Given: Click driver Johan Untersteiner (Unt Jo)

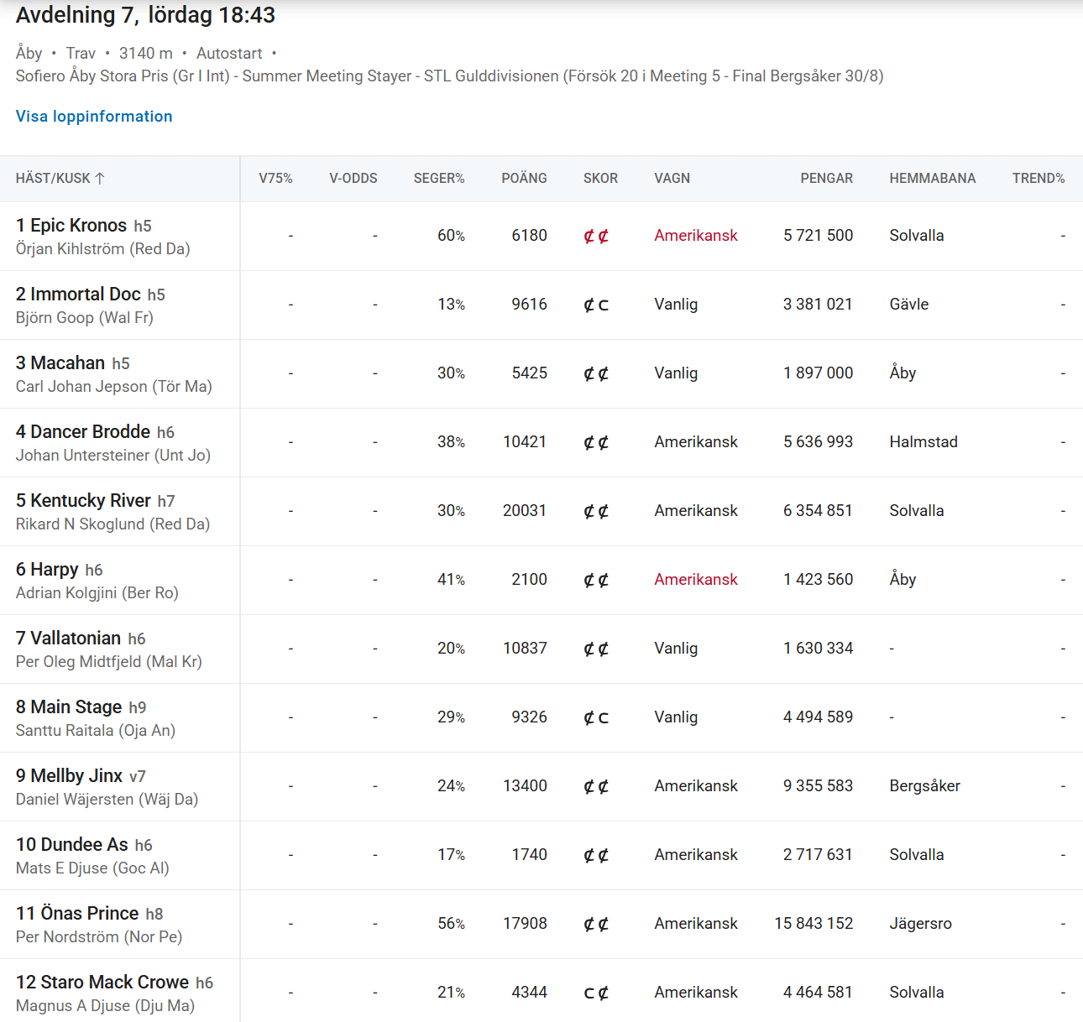Looking at the screenshot, I should point(113,456).
